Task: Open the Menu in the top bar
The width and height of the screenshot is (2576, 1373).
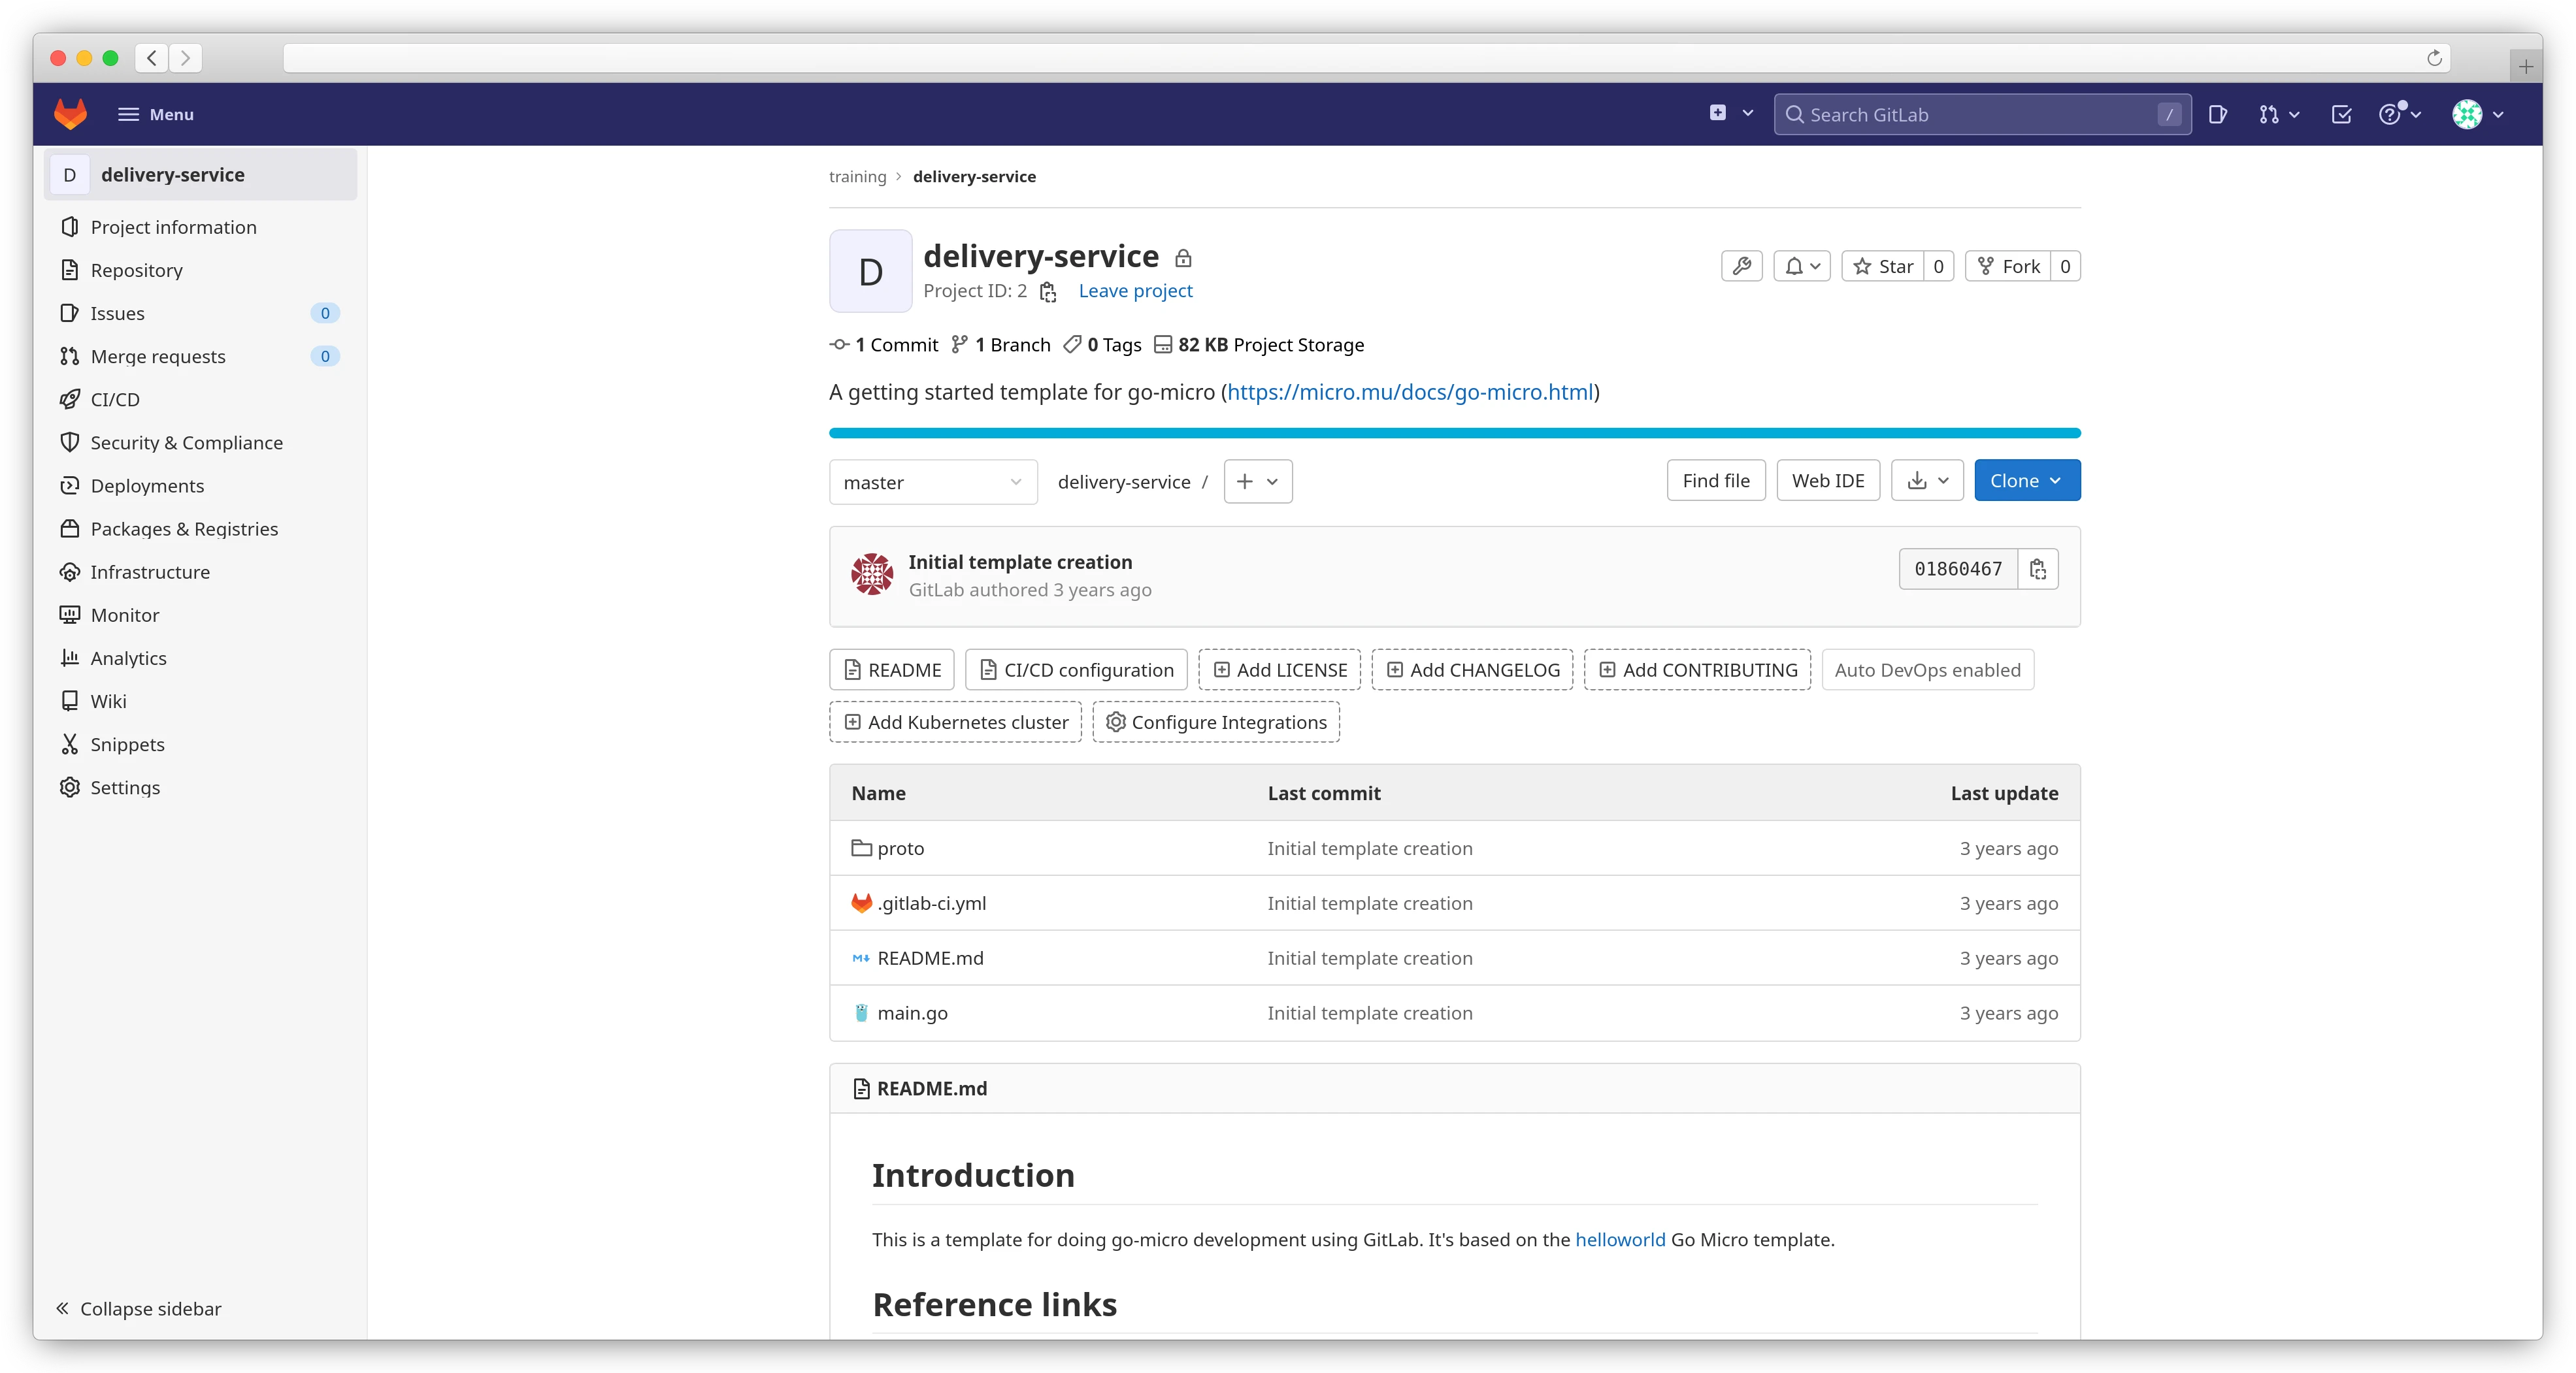Action: (x=156, y=114)
